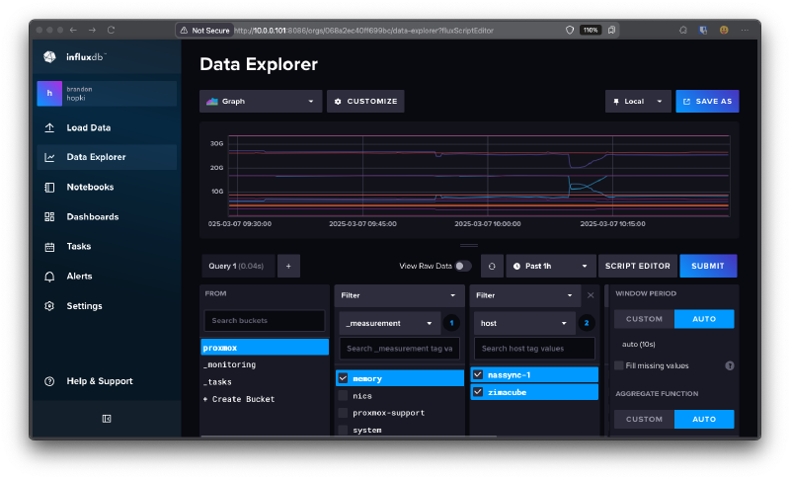
Task: Expand the Local timezone dropdown
Action: point(638,101)
